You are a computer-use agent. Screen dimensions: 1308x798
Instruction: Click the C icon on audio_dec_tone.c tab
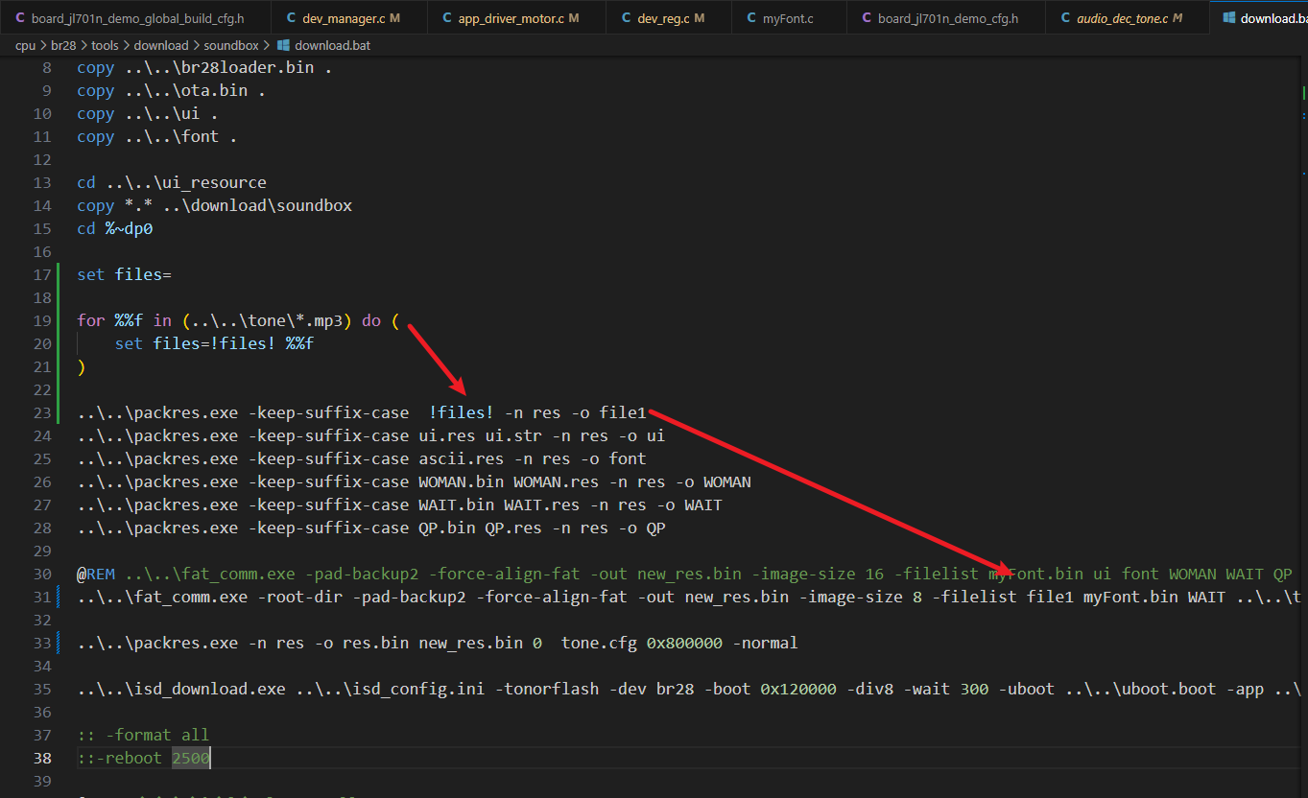point(1066,18)
